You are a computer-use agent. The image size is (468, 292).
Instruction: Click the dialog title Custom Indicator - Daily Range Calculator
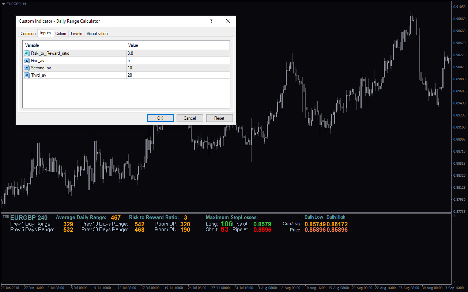59,21
